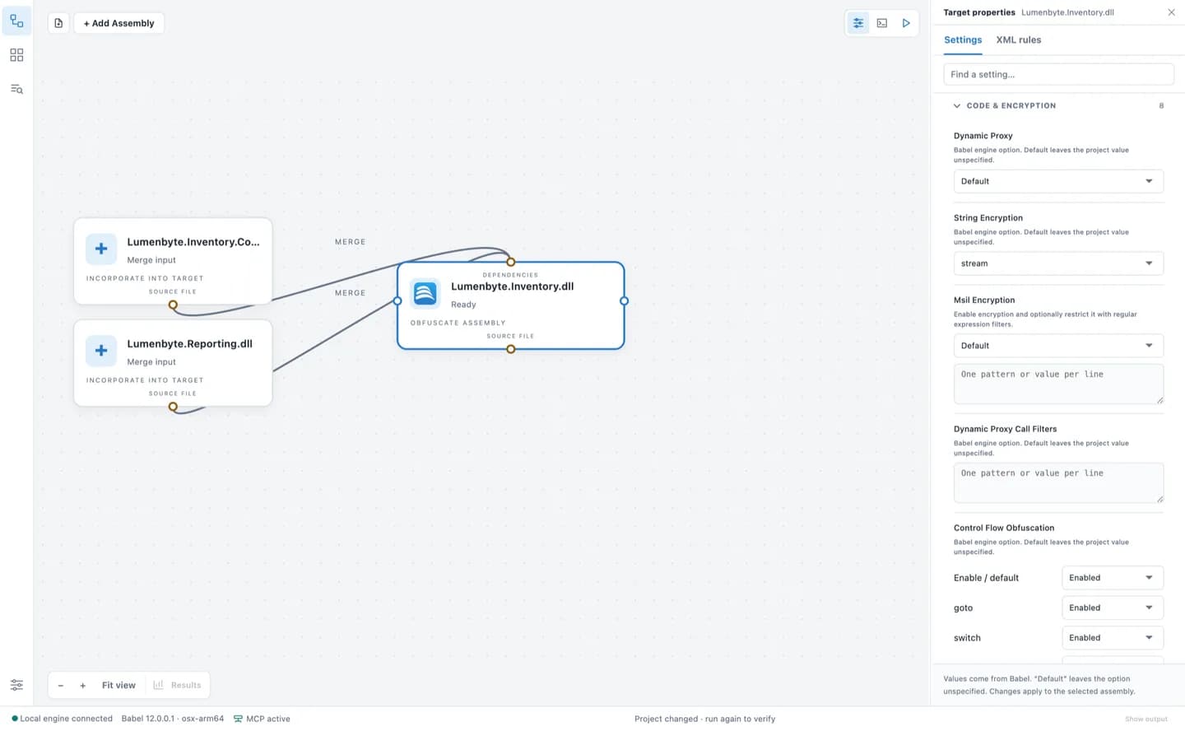Open the String Encryption stream dropdown
The width and height of the screenshot is (1185, 731).
[x=1058, y=263]
